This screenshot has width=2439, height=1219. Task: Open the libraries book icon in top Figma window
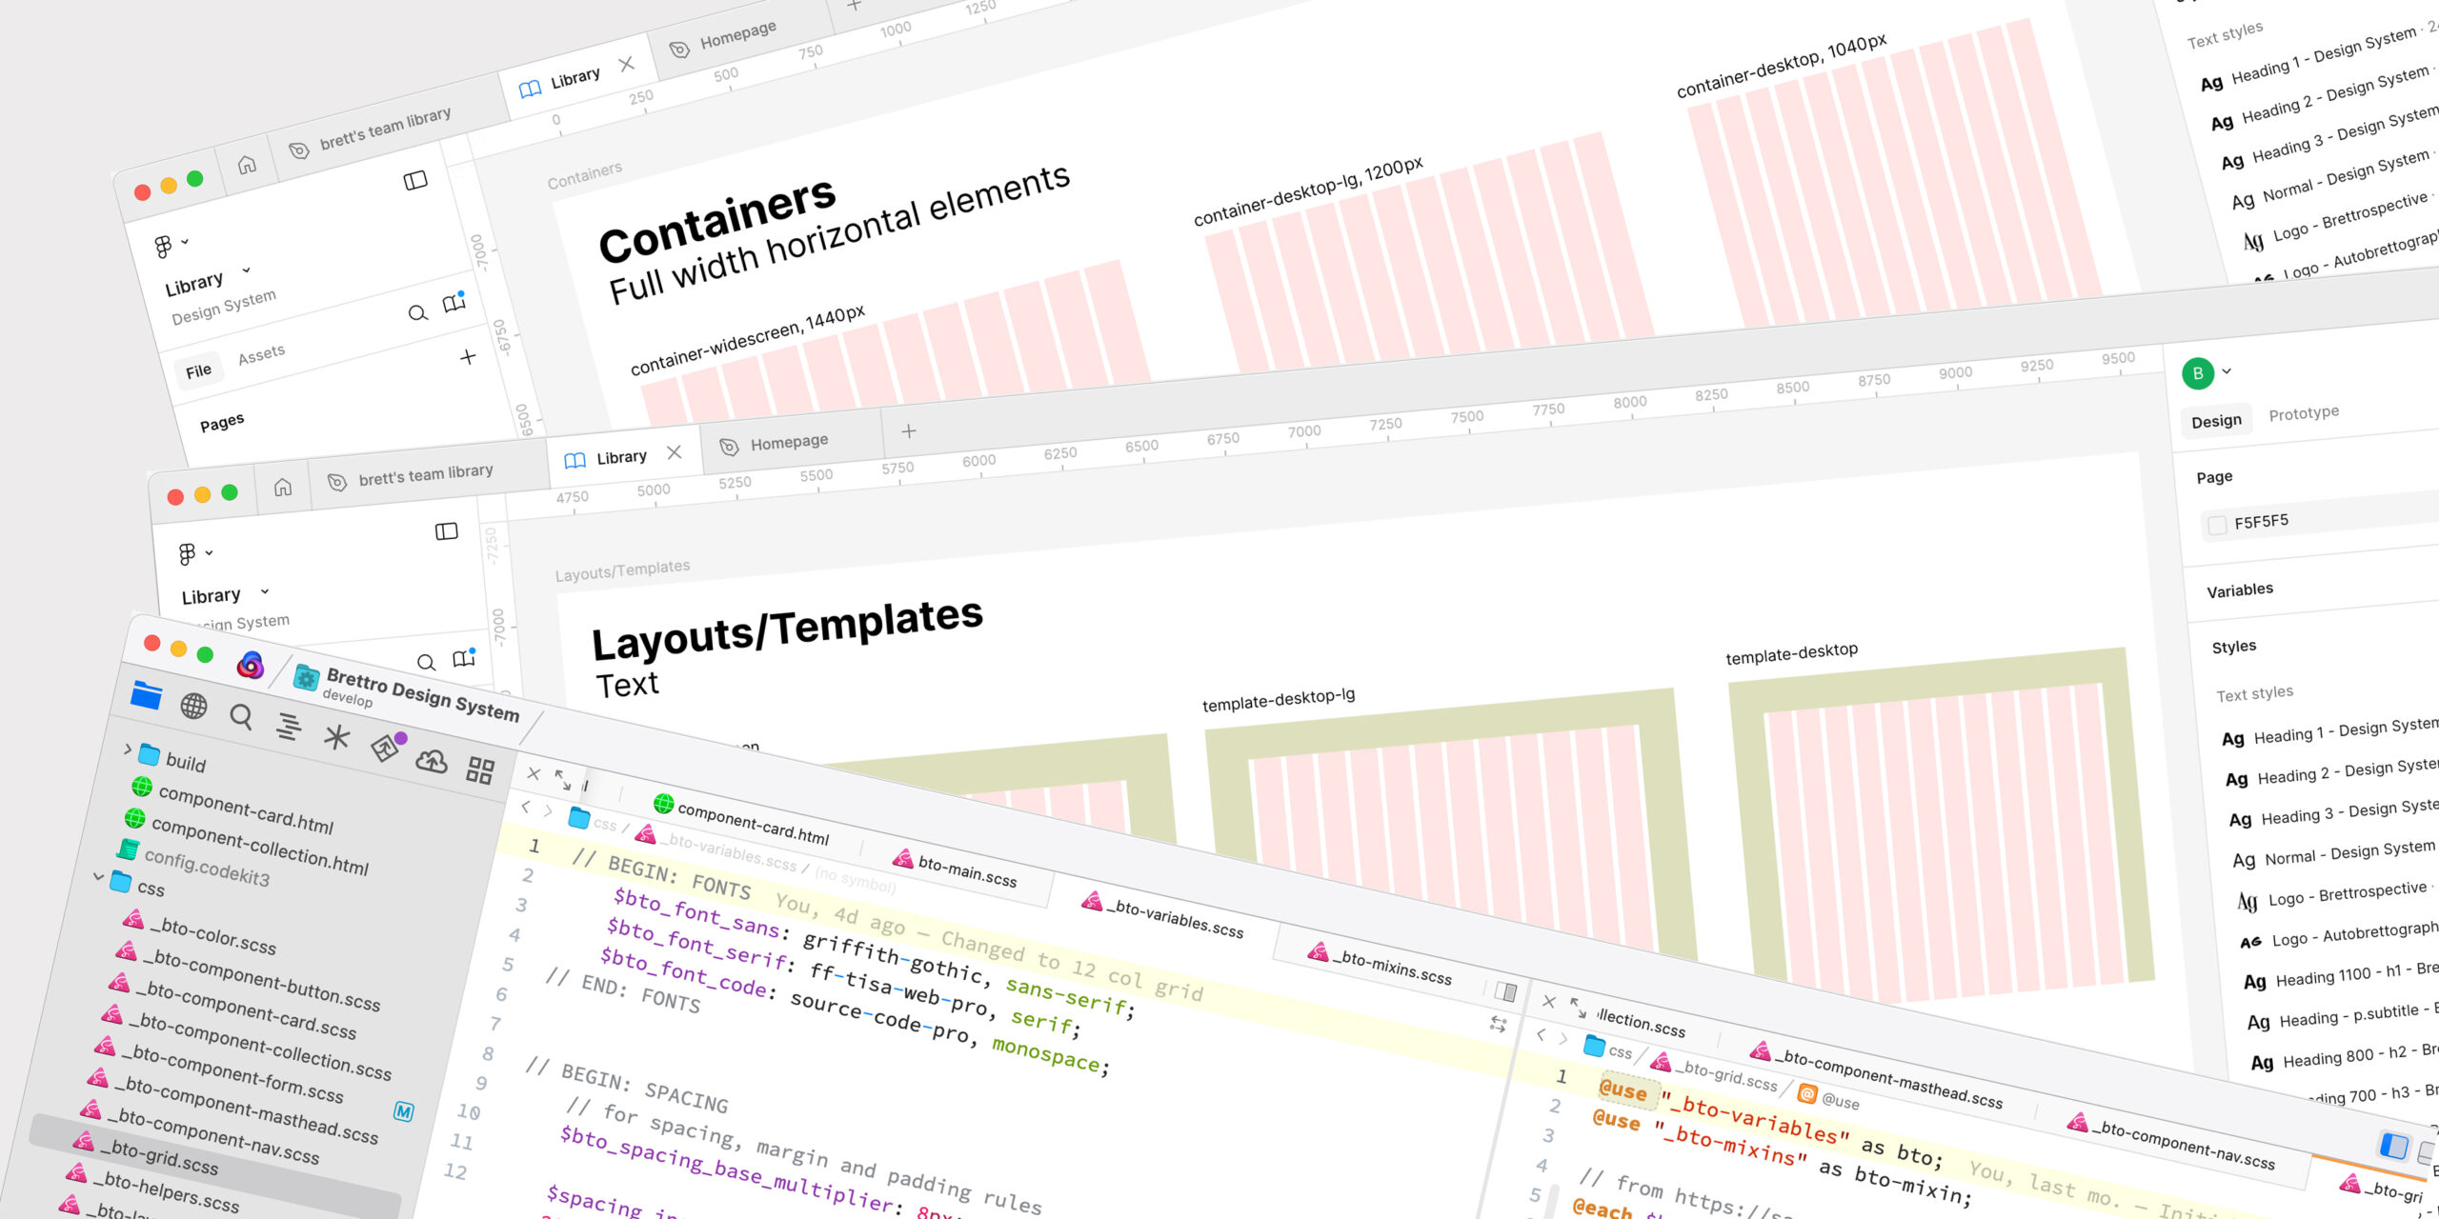click(x=454, y=303)
